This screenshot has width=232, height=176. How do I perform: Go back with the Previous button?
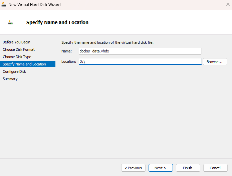coord(133,168)
